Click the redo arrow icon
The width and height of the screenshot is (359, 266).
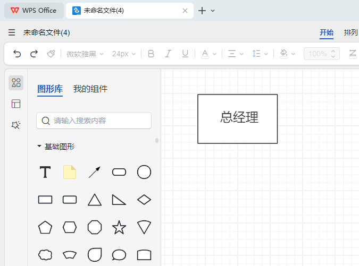click(34, 54)
